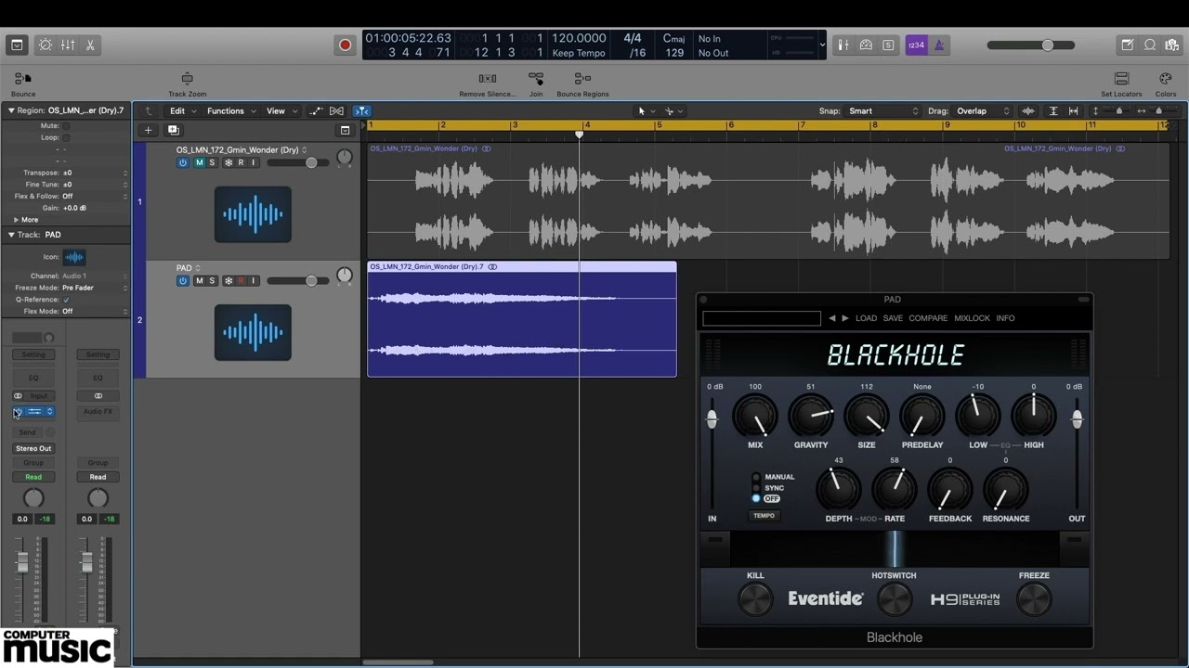Open the pointer left-click tool menu
The width and height of the screenshot is (1189, 668).
pyautogui.click(x=646, y=111)
